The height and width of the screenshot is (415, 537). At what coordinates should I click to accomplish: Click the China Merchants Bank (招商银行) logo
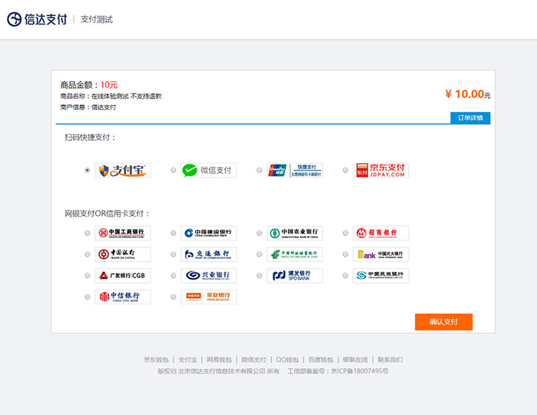(381, 233)
